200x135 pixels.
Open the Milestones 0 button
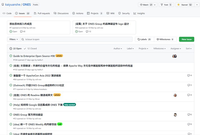(165, 39)
